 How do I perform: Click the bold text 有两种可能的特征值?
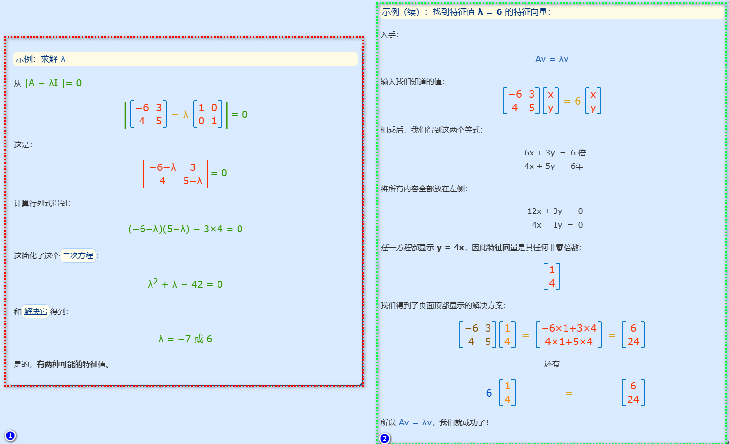tap(72, 364)
